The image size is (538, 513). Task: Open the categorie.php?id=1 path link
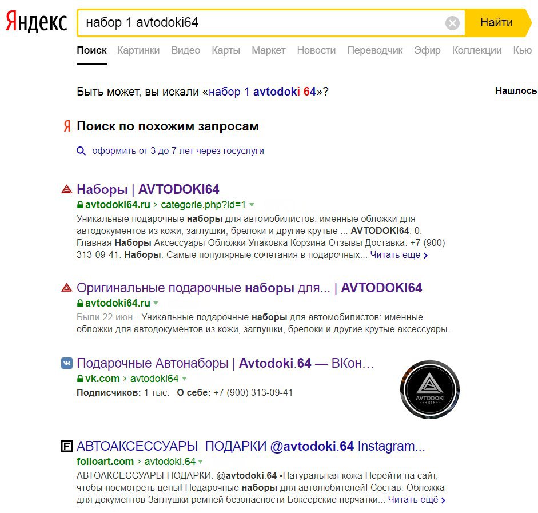pyautogui.click(x=203, y=205)
